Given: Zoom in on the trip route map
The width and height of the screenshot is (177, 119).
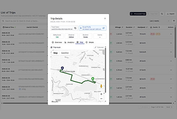Looking at the screenshot, I should click(x=101, y=94).
